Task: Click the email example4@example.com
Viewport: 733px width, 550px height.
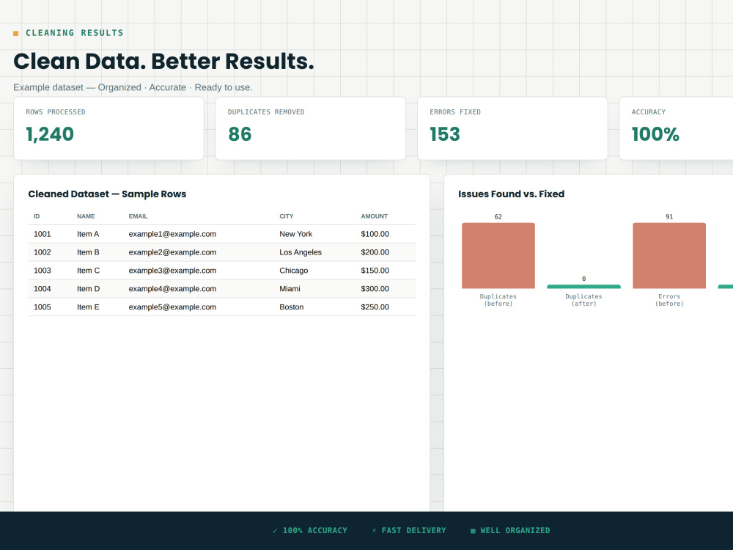Action: [172, 288]
